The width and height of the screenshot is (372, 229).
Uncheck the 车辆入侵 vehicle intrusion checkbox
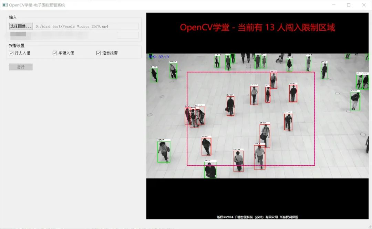[55, 52]
